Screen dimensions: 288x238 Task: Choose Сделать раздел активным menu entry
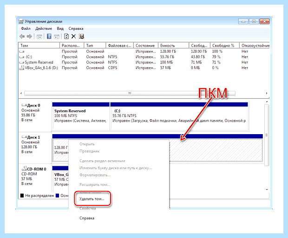[102, 161]
